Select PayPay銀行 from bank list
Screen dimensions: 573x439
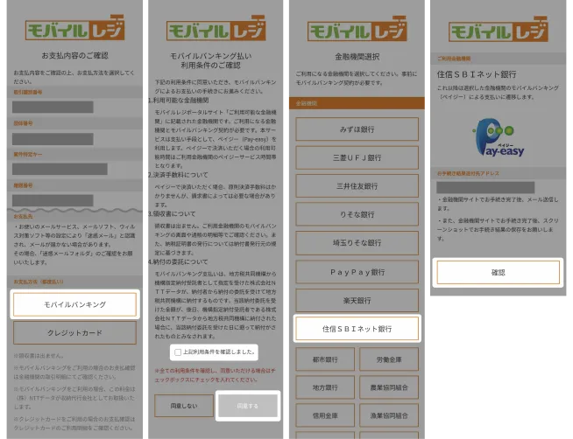357,272
